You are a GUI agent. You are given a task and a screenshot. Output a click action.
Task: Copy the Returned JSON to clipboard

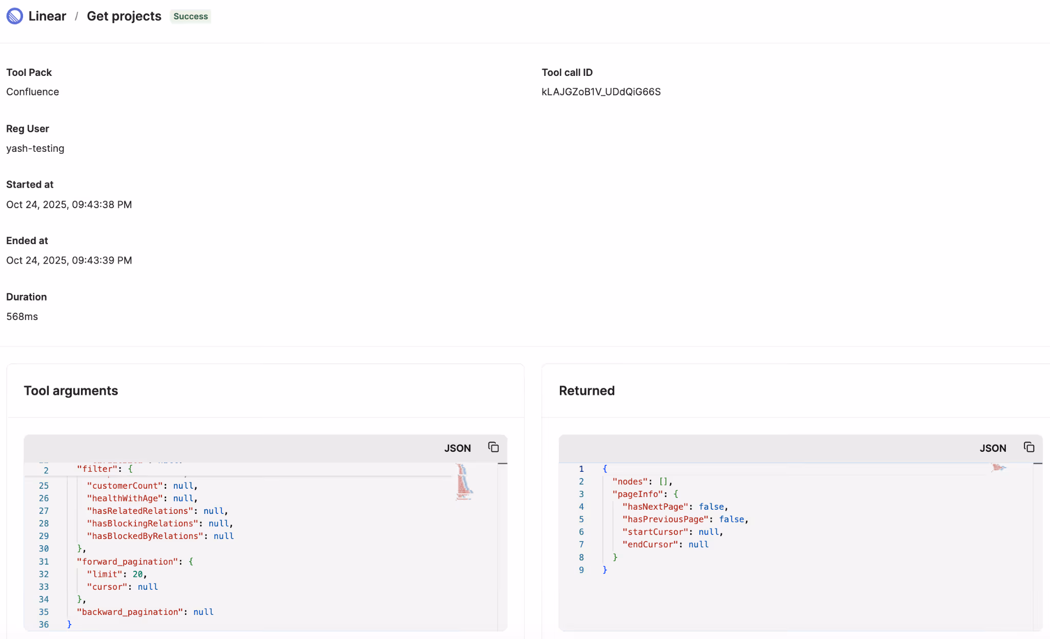click(x=1029, y=447)
